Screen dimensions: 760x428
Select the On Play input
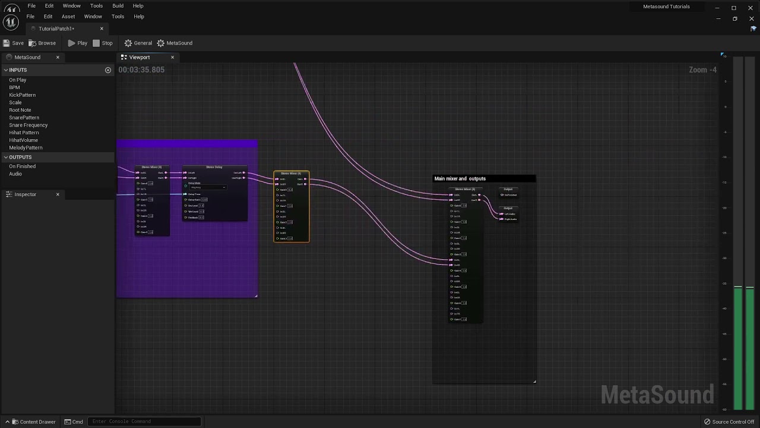click(x=18, y=80)
